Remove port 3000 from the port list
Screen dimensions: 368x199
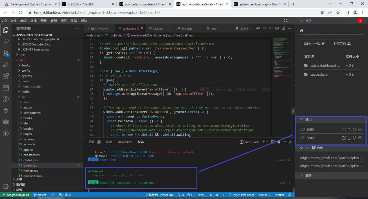pyautogui.click(x=360, y=138)
